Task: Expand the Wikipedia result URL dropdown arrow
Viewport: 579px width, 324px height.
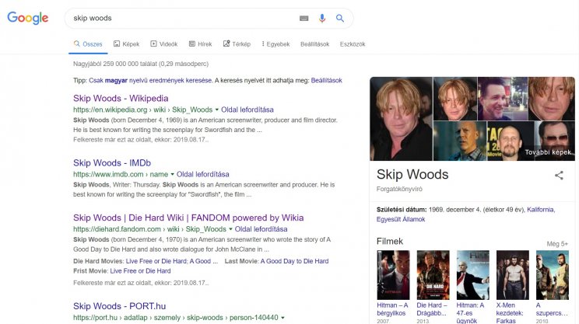Action: [217, 110]
